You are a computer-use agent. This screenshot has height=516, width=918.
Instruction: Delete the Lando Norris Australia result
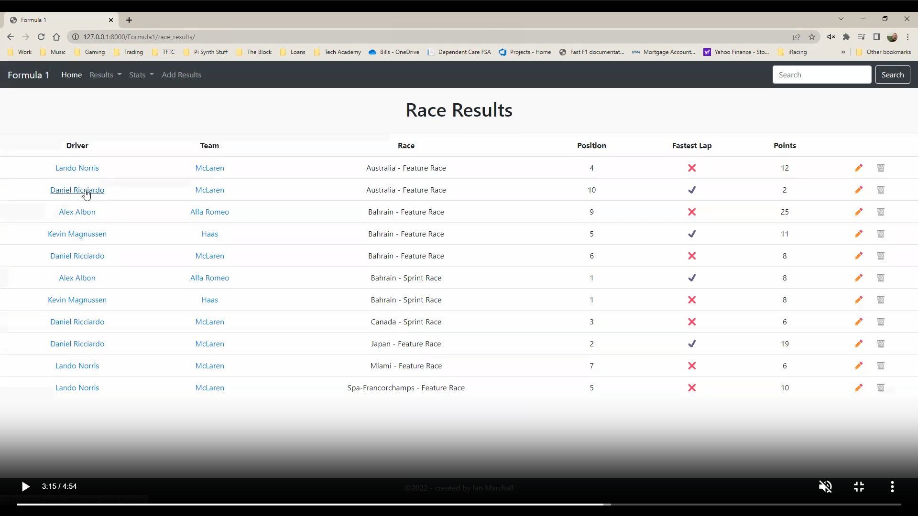[881, 168]
